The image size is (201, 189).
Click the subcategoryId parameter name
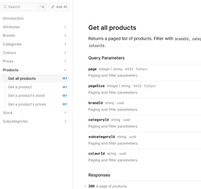101,137
